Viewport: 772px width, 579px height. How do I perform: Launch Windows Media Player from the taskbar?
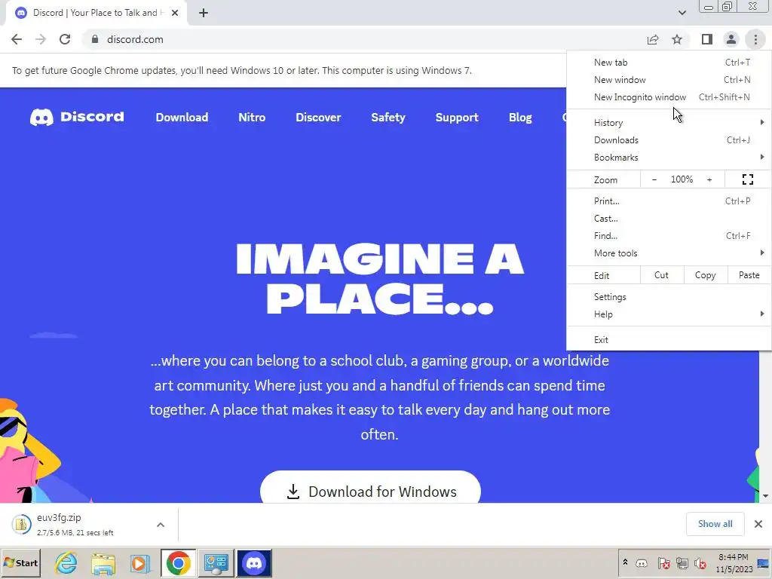tap(139, 562)
